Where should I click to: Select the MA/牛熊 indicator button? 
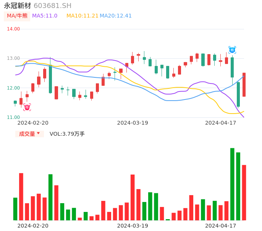click(17, 16)
